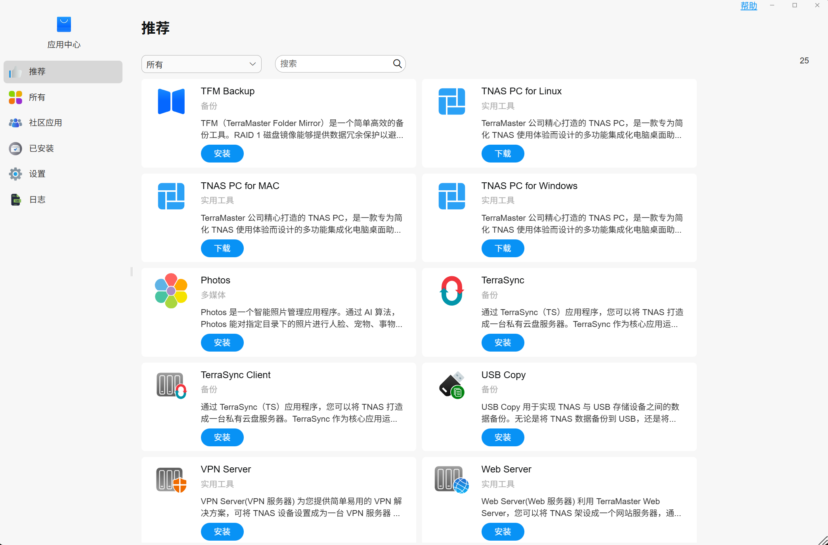Go to 已安装 in the sidebar
The image size is (828, 545).
click(x=41, y=148)
